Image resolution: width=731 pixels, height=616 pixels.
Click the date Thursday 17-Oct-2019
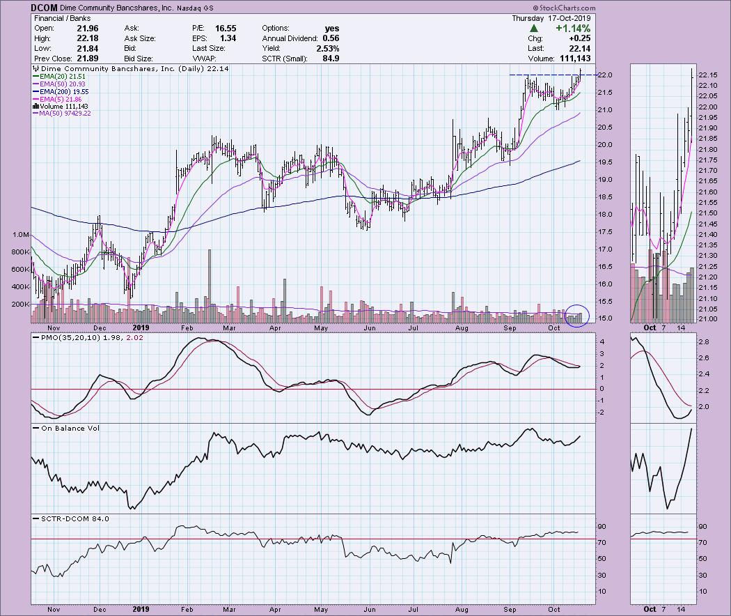pos(551,18)
